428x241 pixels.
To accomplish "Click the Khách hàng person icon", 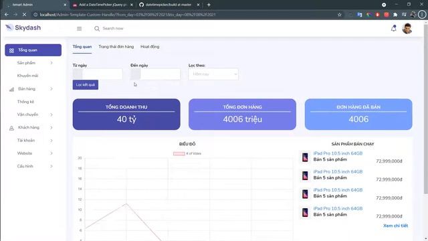I will tap(11, 128).
